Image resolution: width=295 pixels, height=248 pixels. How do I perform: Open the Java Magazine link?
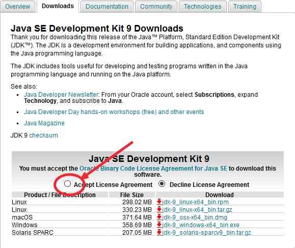coord(44,123)
